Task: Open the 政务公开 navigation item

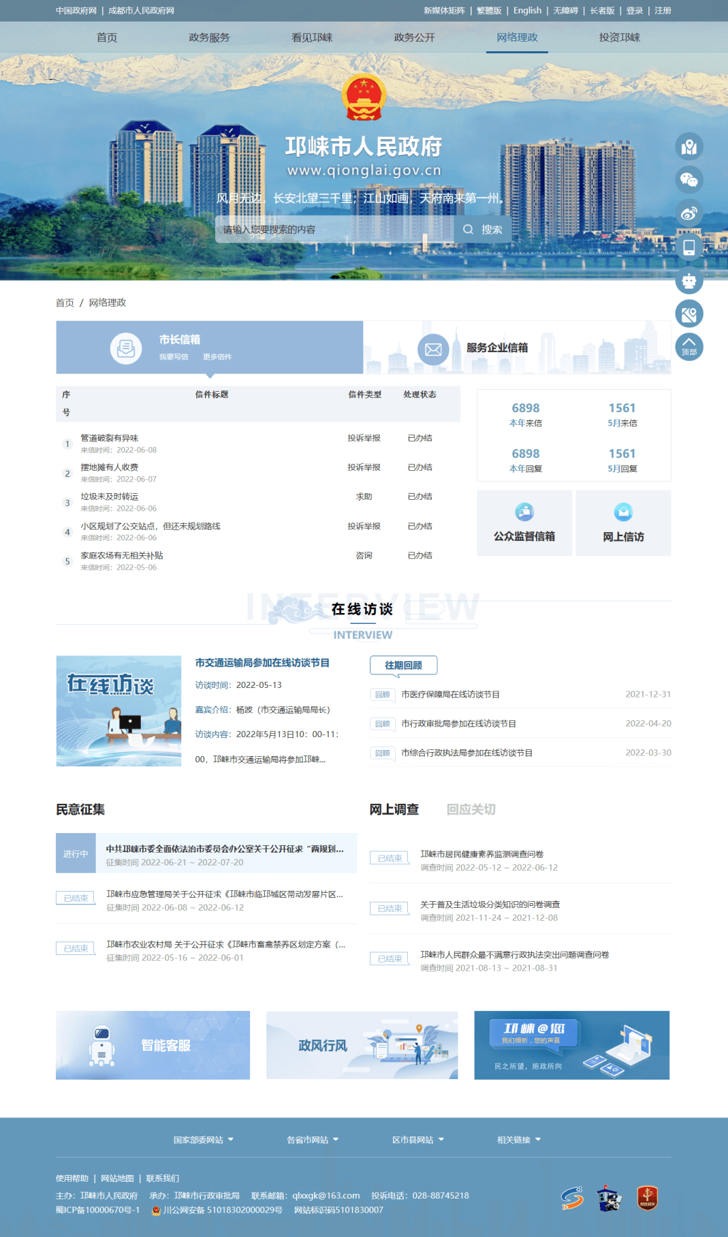Action: (415, 37)
